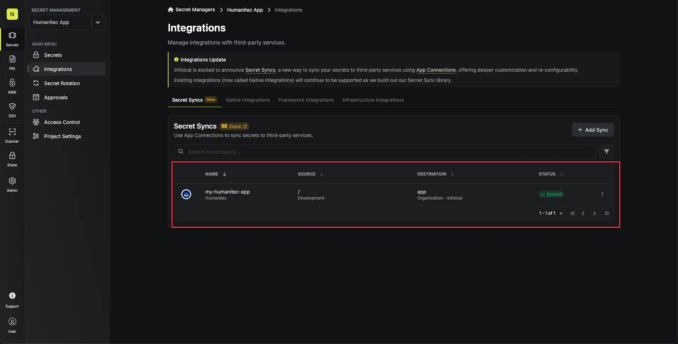The image size is (678, 344).
Task: Sort by the NAME column arrow
Action: (x=224, y=174)
